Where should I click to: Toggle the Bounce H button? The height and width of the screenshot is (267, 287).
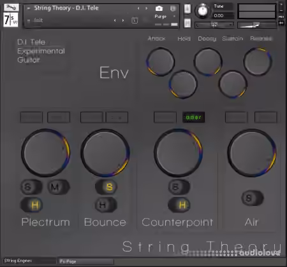coord(105,205)
